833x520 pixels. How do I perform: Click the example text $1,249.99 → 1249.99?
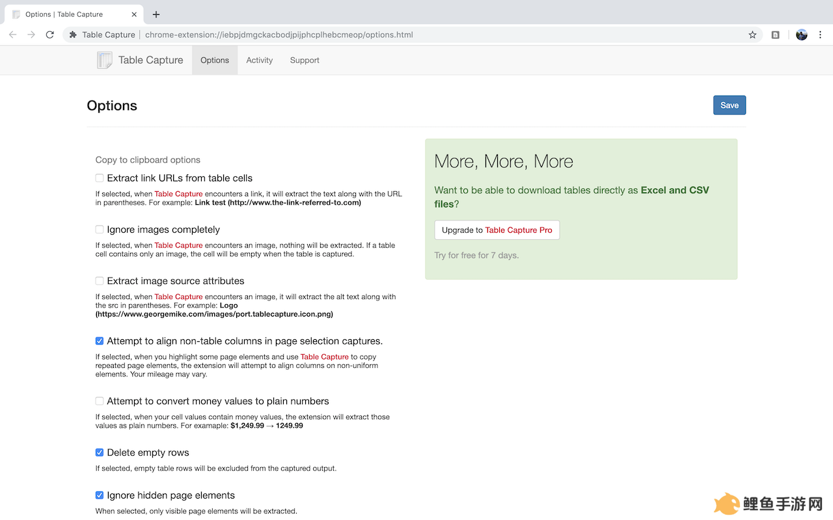tap(267, 426)
